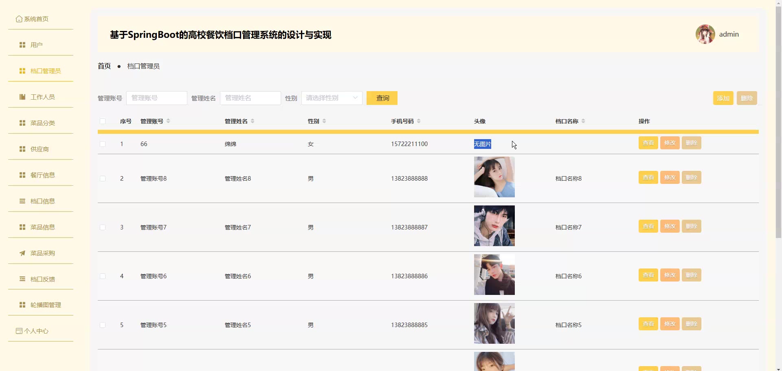Image resolution: width=782 pixels, height=371 pixels.
Task: Click the 添加 button above the table
Action: click(x=723, y=98)
